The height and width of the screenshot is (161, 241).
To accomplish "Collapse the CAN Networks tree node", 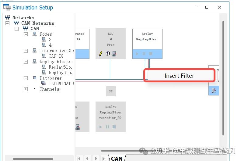I will point(7,23).
